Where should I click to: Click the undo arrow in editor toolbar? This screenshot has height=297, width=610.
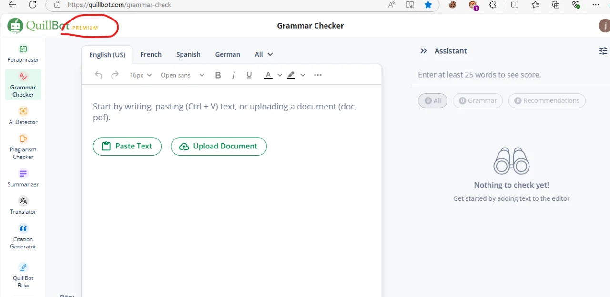click(x=99, y=75)
